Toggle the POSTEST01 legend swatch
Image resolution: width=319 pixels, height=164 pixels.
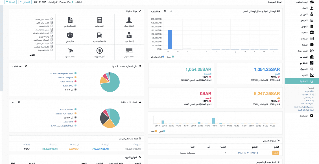click(75, 113)
